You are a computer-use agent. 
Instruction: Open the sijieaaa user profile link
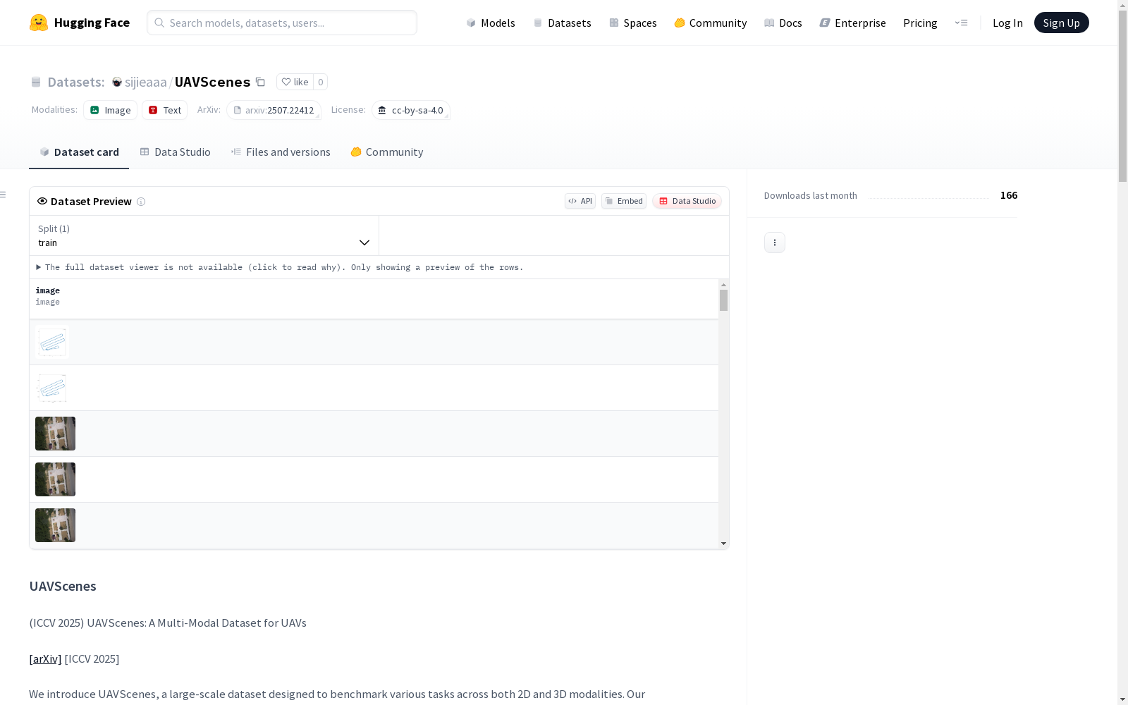pos(146,82)
